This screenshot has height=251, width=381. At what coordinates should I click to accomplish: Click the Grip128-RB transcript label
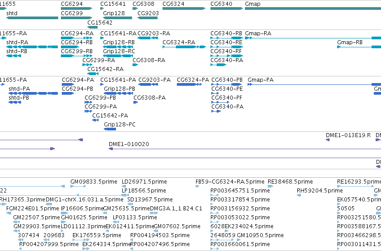pos(119,42)
